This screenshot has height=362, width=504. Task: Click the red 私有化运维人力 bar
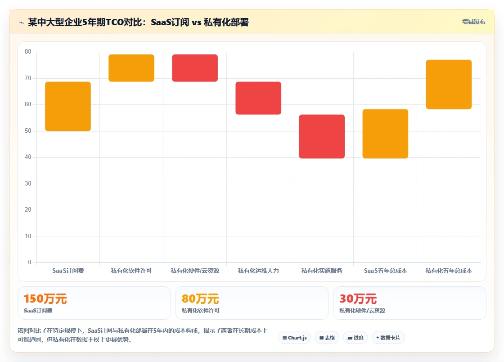(x=258, y=98)
